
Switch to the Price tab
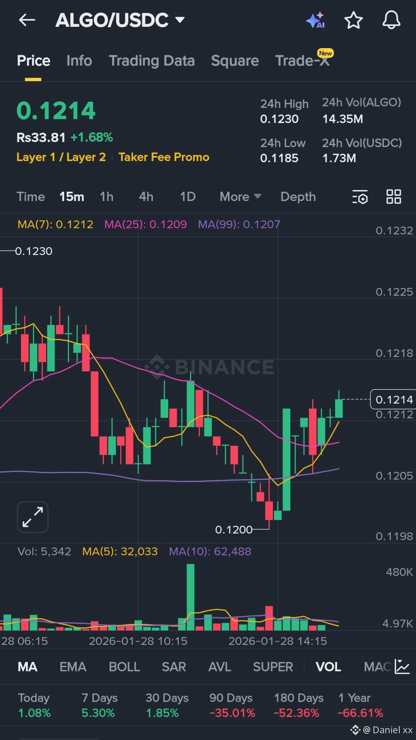pos(33,61)
